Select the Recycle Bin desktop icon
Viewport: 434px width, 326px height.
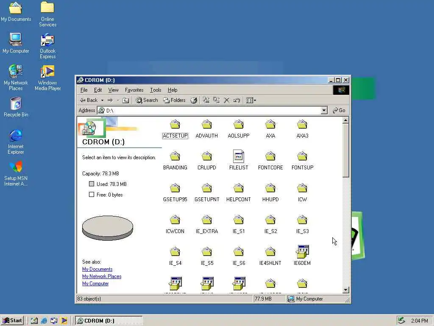coord(16,107)
